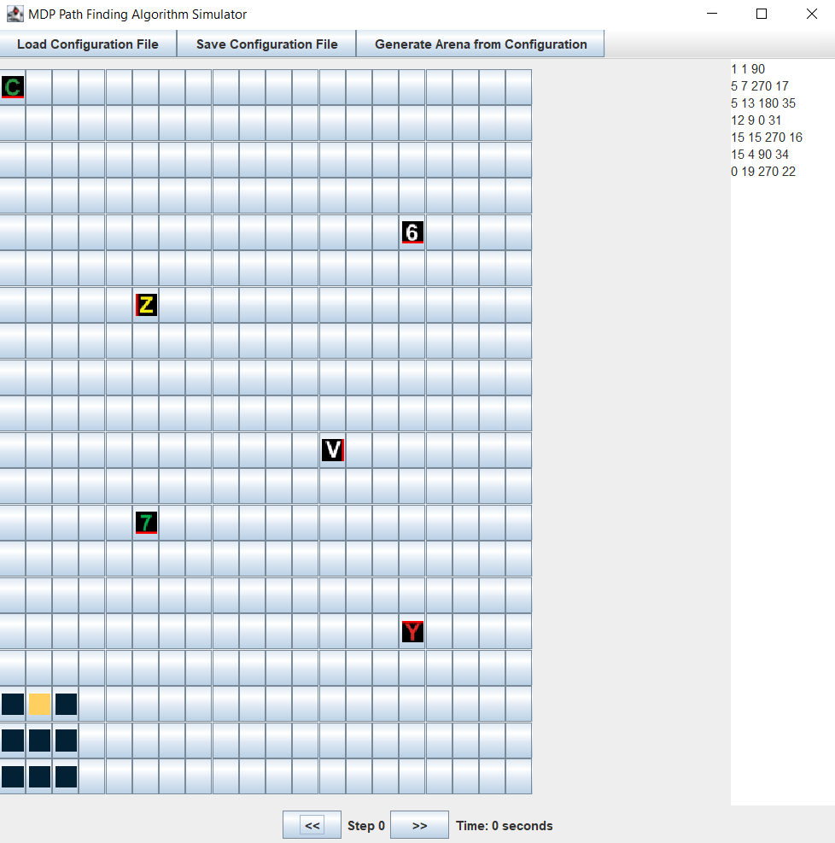Click the 'Step 0' label
The image size is (835, 843).
(366, 826)
